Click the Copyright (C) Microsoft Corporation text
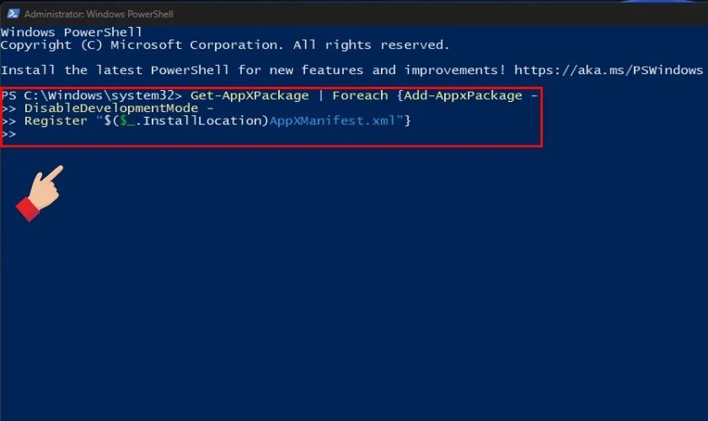The image size is (708, 421). [142, 45]
